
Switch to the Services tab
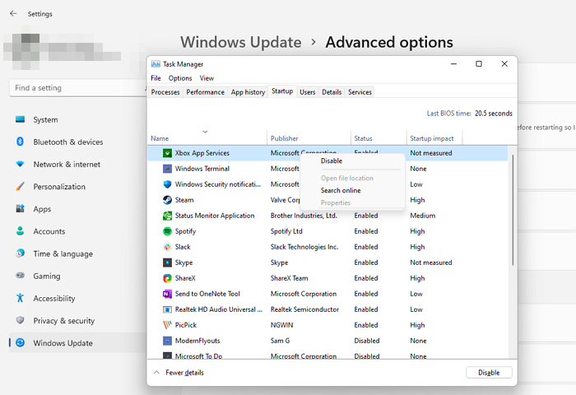pyautogui.click(x=360, y=92)
